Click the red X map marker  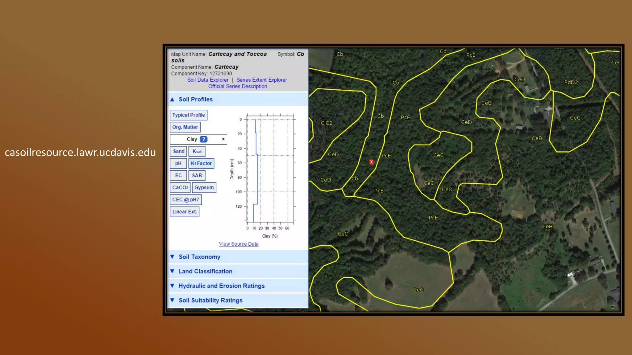click(x=371, y=162)
